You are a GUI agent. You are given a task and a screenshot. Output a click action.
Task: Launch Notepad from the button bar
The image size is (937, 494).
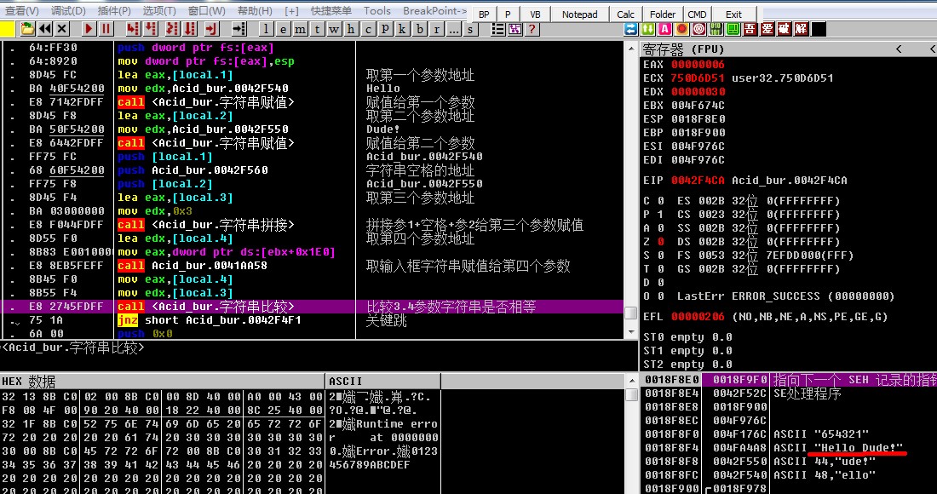click(579, 14)
